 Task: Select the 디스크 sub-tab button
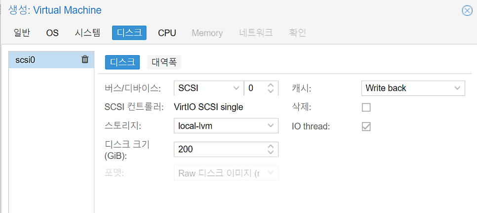point(122,62)
